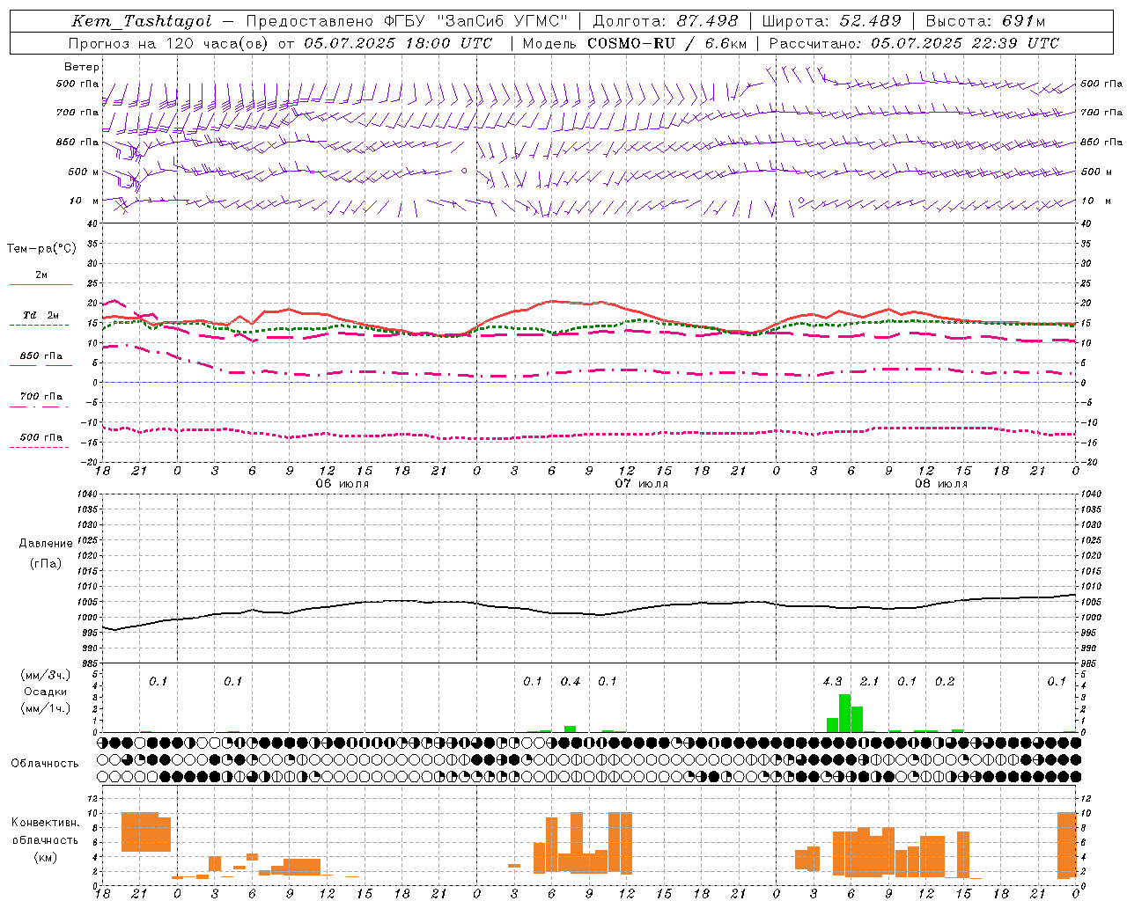Screen dimensions: 1127x901
Task: Click the 08 июля date label
Action: 941,484
